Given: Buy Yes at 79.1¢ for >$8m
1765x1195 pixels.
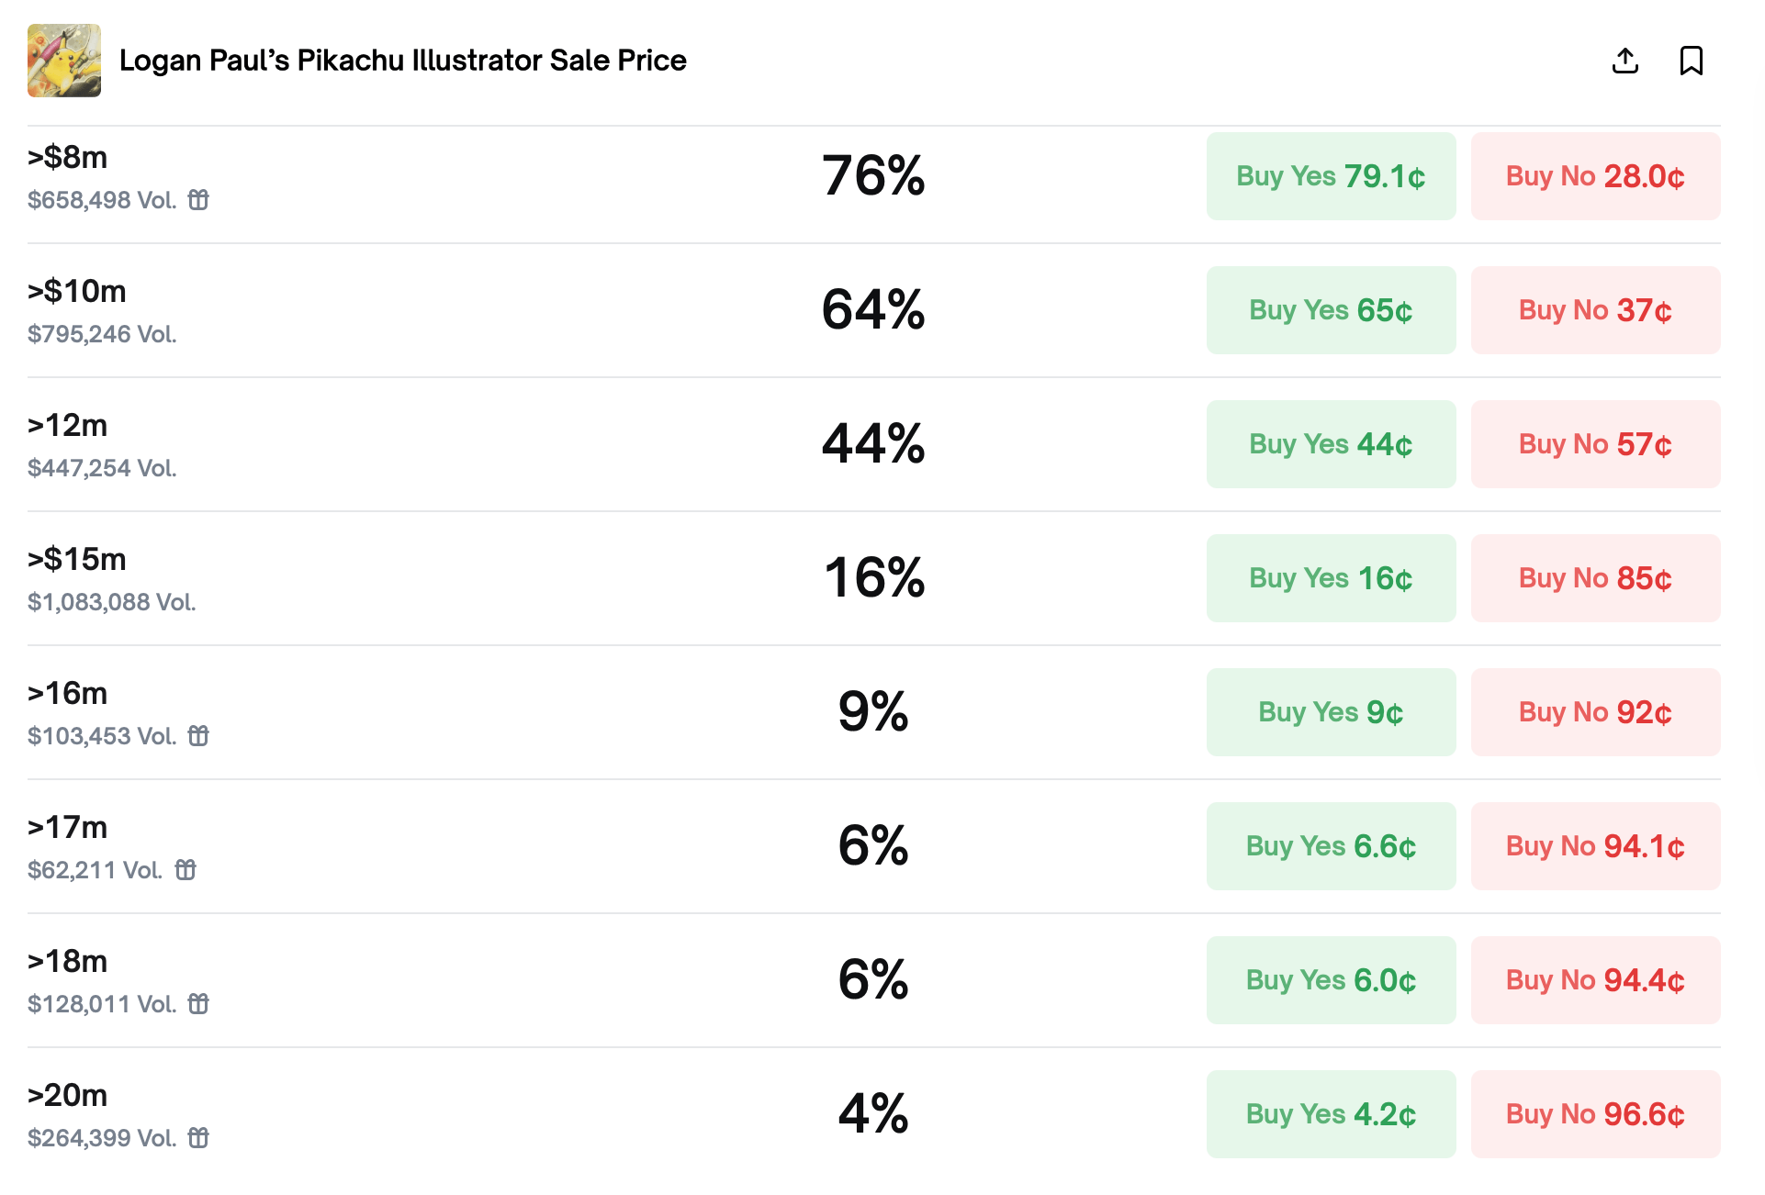Looking at the screenshot, I should coord(1331,175).
